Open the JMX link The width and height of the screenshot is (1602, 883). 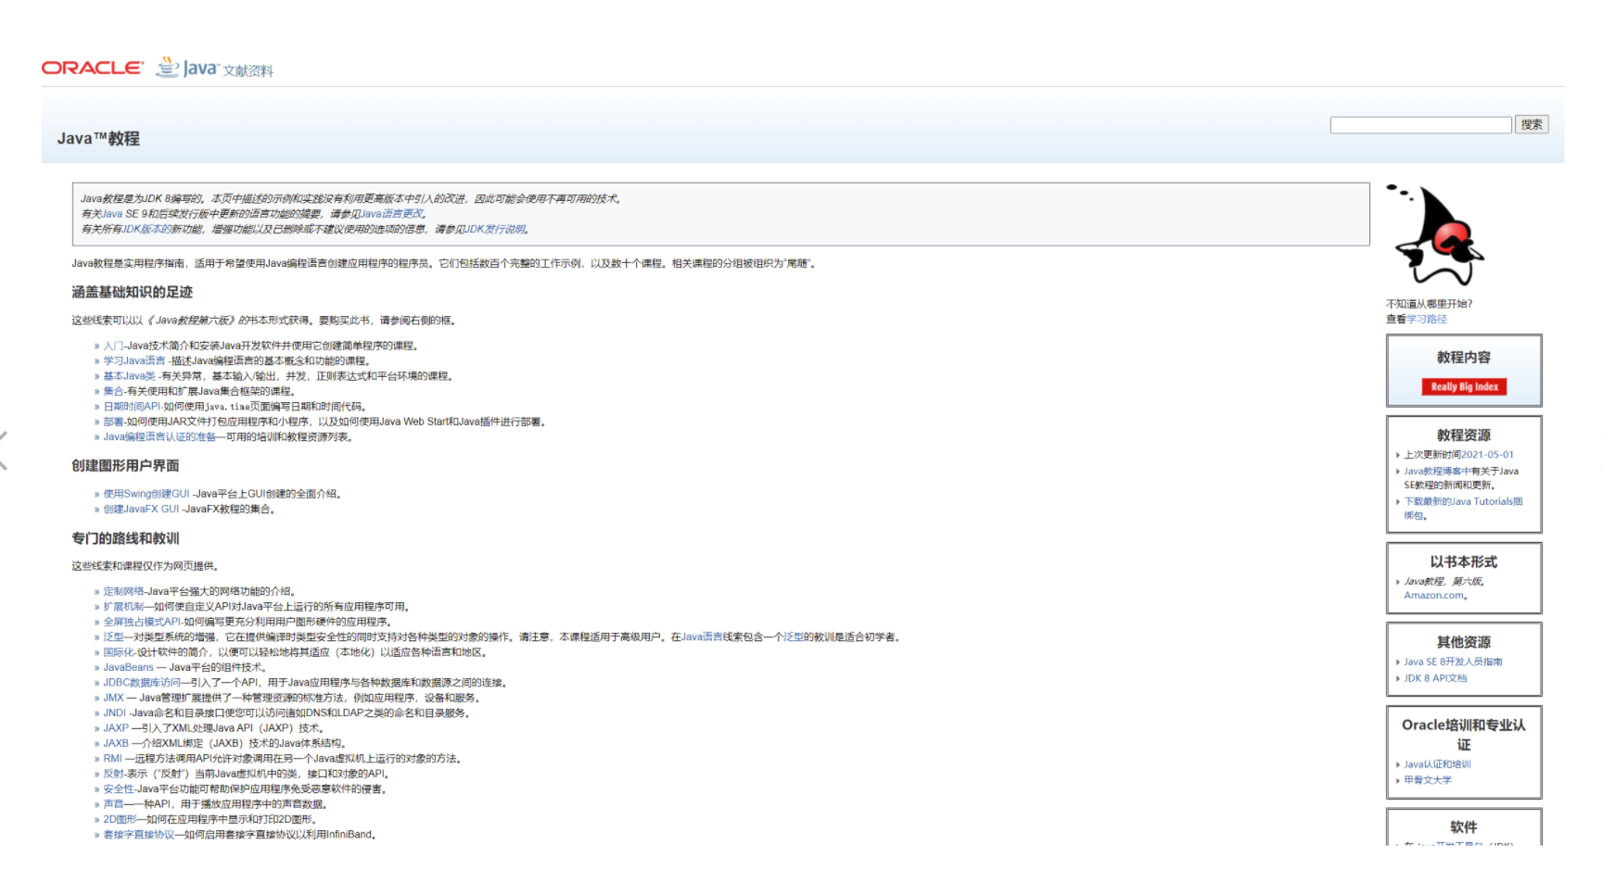113,698
